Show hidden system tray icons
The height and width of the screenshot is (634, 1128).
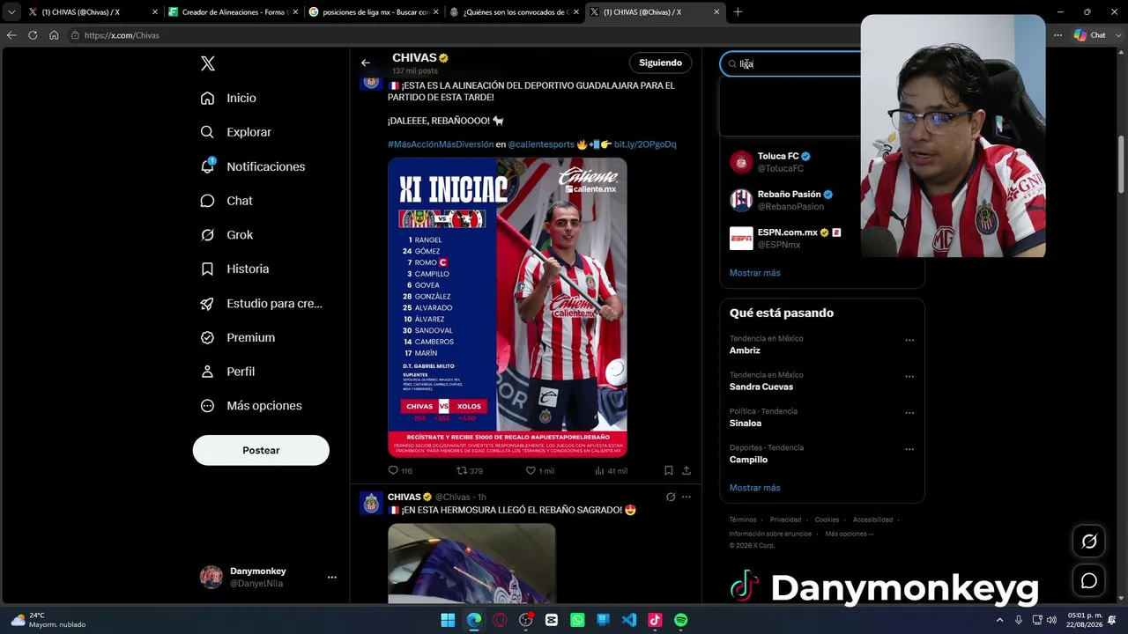tap(999, 620)
